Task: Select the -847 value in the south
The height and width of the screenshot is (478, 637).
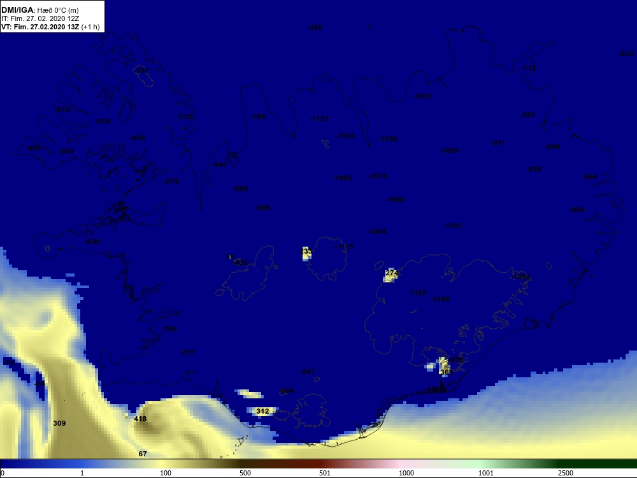Action: click(x=308, y=372)
